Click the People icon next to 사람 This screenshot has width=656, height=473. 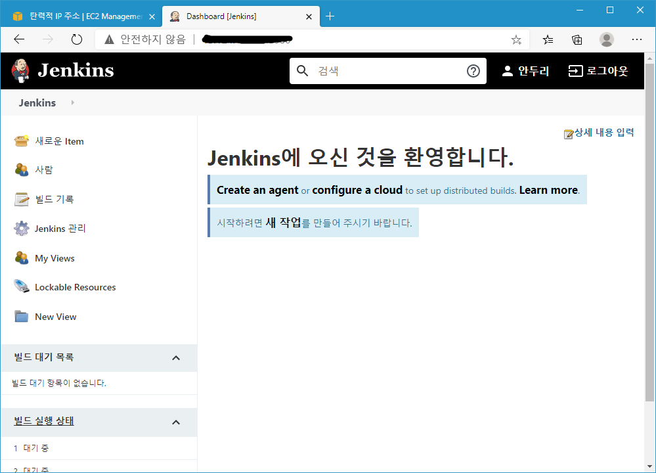(21, 169)
